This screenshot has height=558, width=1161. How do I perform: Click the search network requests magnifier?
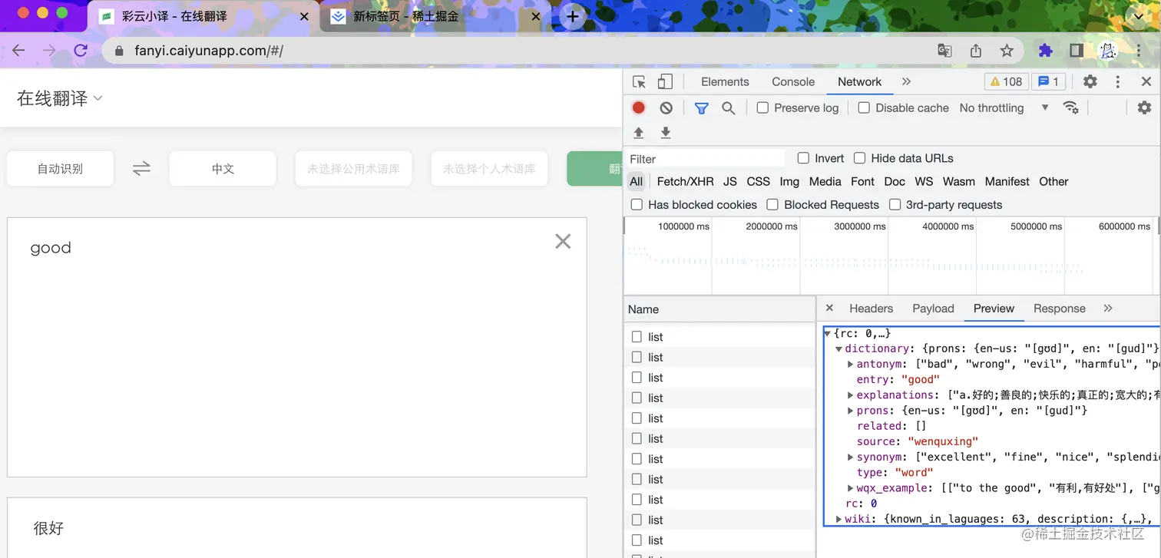click(x=728, y=107)
